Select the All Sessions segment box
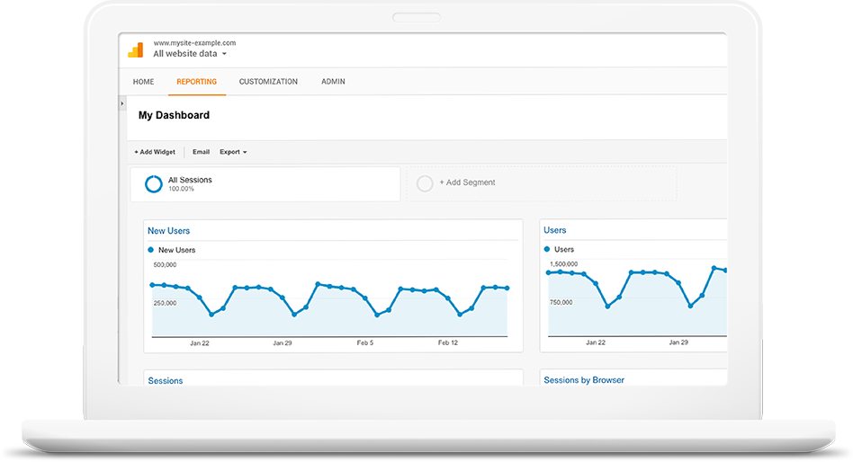Image resolution: width=853 pixels, height=462 pixels. (x=265, y=183)
